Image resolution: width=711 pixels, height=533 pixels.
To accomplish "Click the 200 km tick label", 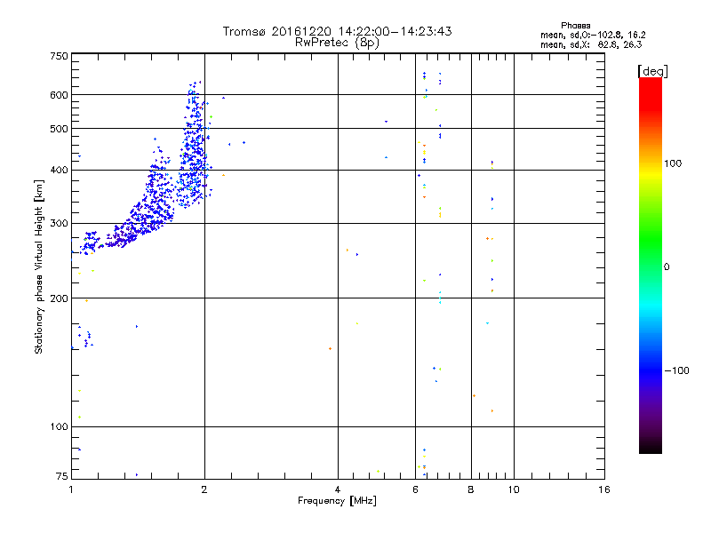I will (x=60, y=298).
